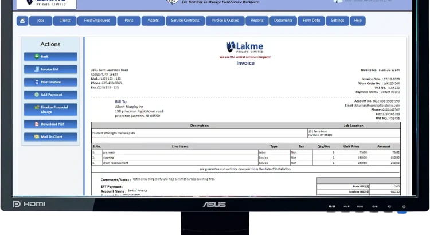Click the Amount column header

coord(384,146)
